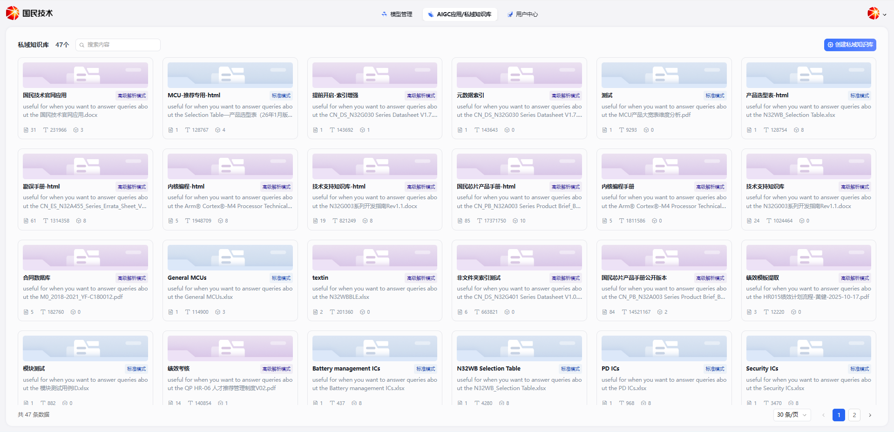Screen dimensions: 894x432
Task: Click app count icon on 提前开启-索引增强 card
Action: [362, 130]
